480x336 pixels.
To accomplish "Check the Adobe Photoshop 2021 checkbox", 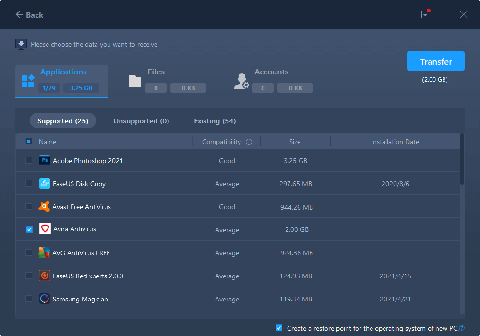I will click(29, 160).
